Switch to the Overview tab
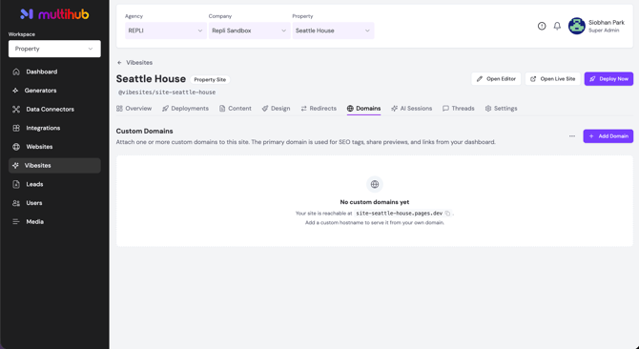The height and width of the screenshot is (349, 639). pyautogui.click(x=134, y=109)
